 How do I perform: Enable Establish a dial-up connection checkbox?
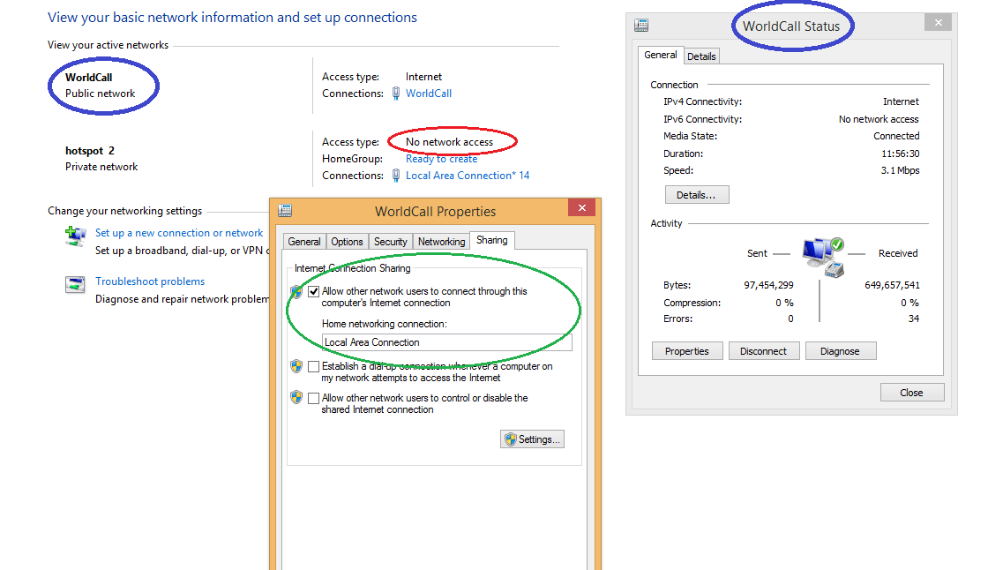[313, 366]
